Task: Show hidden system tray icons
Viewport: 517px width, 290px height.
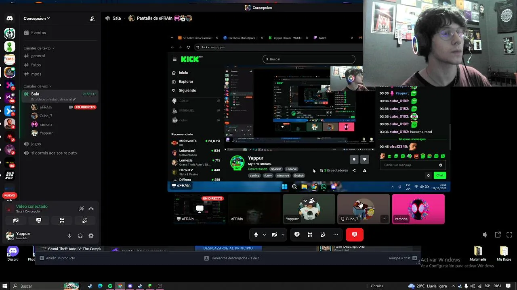Action: click(x=453, y=286)
